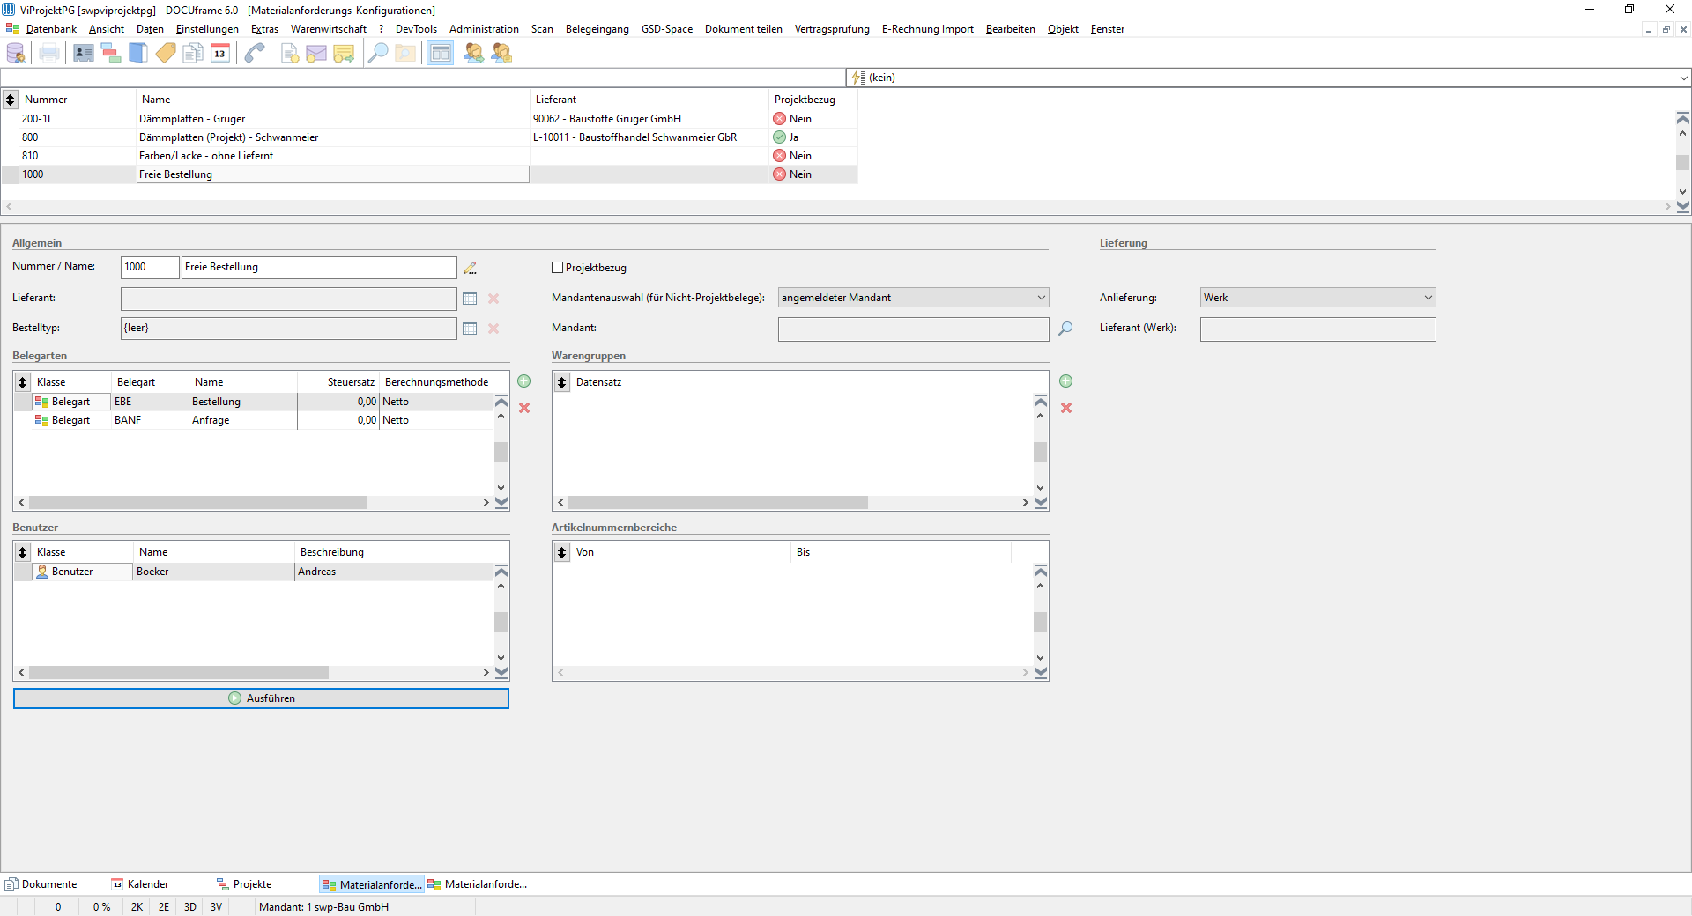Select row Dämmplatten - Gruger
Viewport: 1692px width, 916px height.
pyautogui.click(x=429, y=119)
